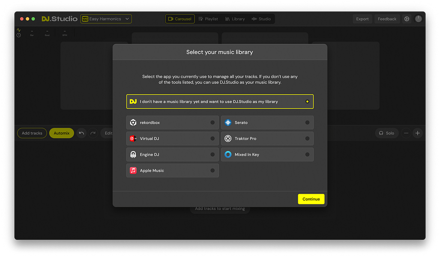This screenshot has width=440, height=257.
Task: Choose Virtual DJ radio option
Action: pos(213,139)
